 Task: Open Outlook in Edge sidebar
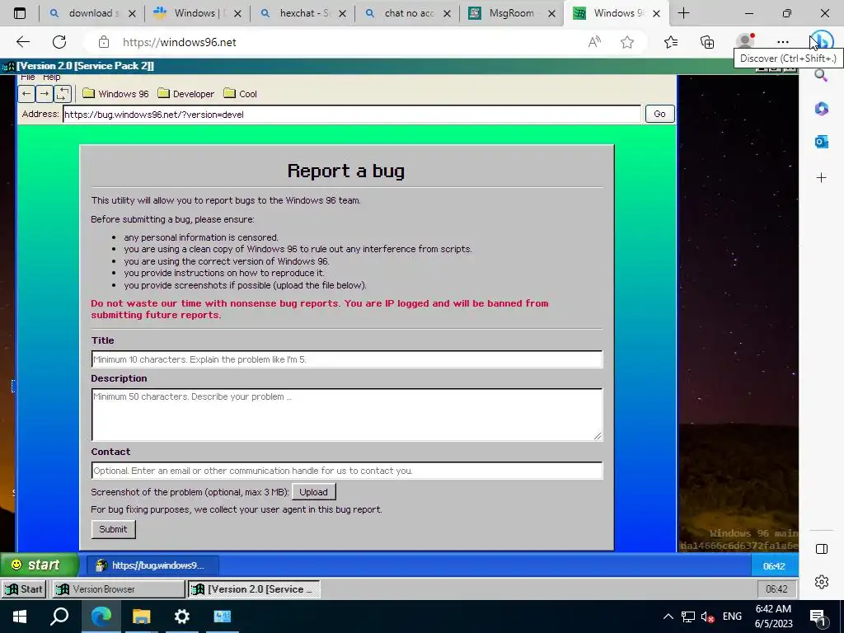pos(822,142)
